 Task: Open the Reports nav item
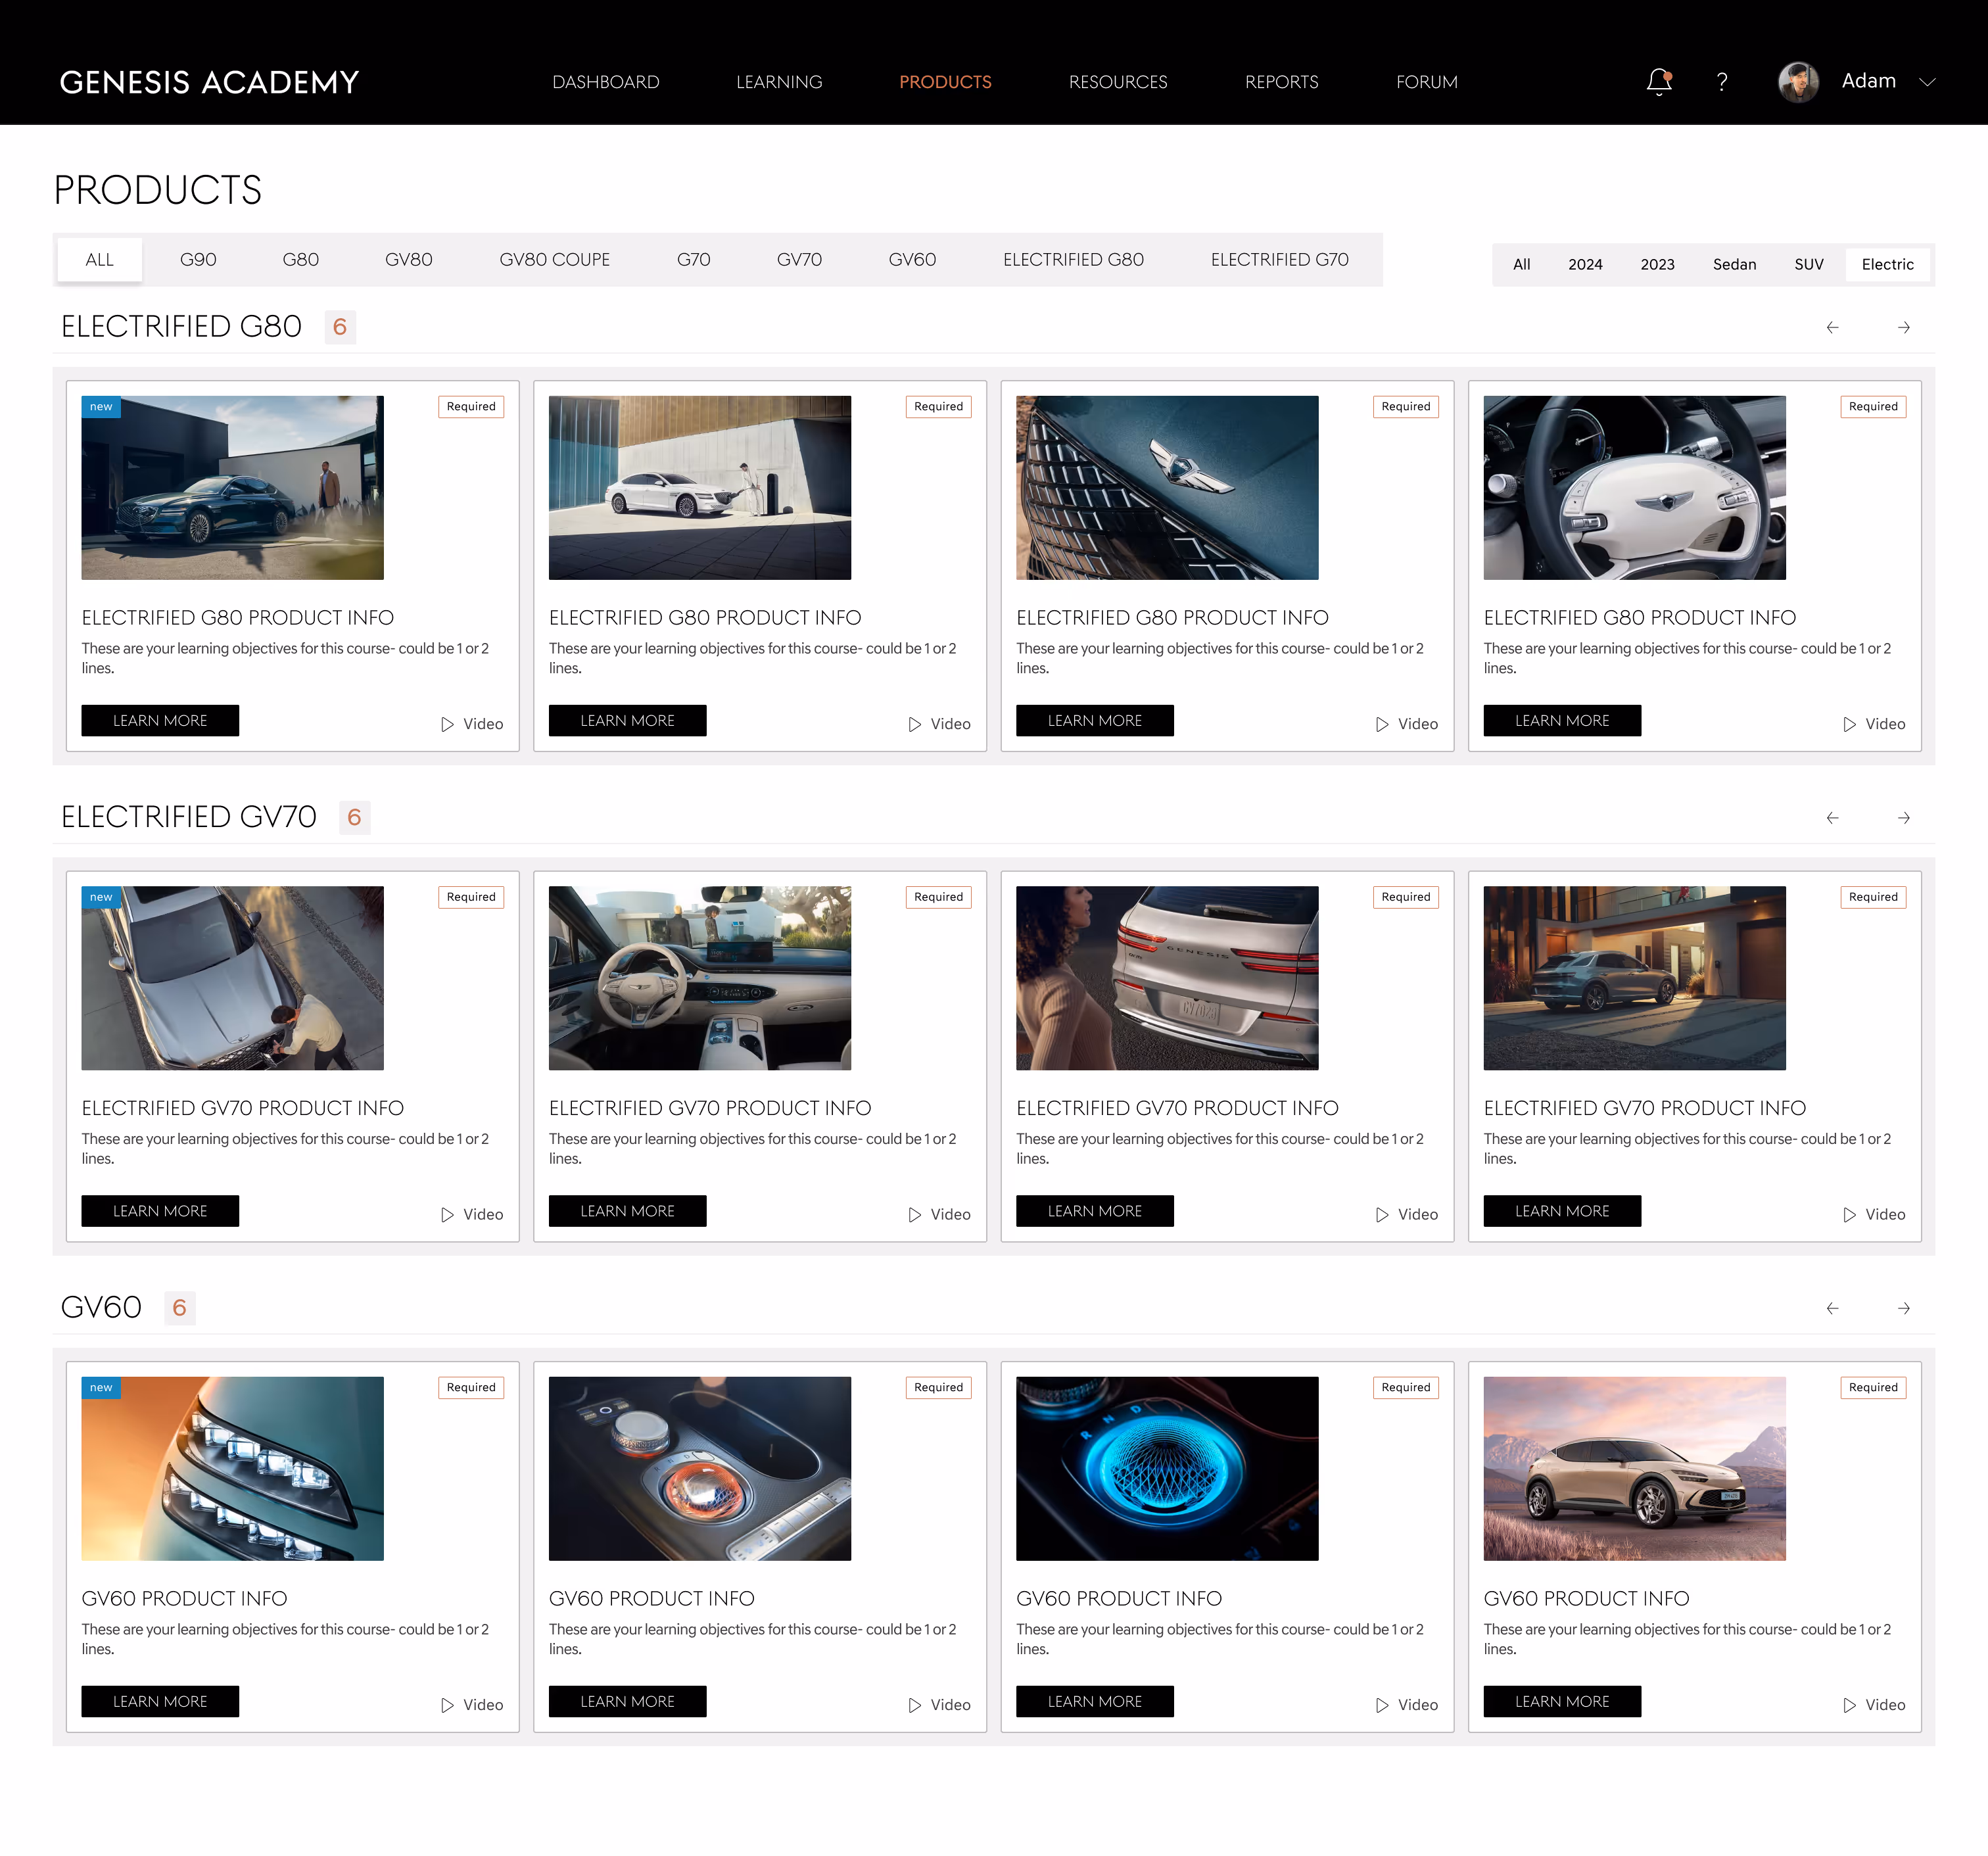[1282, 82]
